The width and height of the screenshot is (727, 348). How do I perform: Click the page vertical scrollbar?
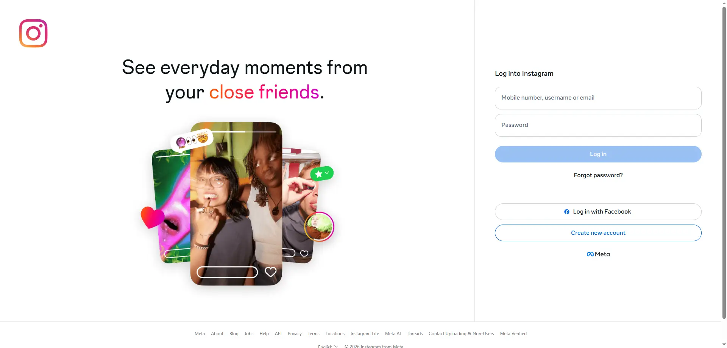[724, 163]
